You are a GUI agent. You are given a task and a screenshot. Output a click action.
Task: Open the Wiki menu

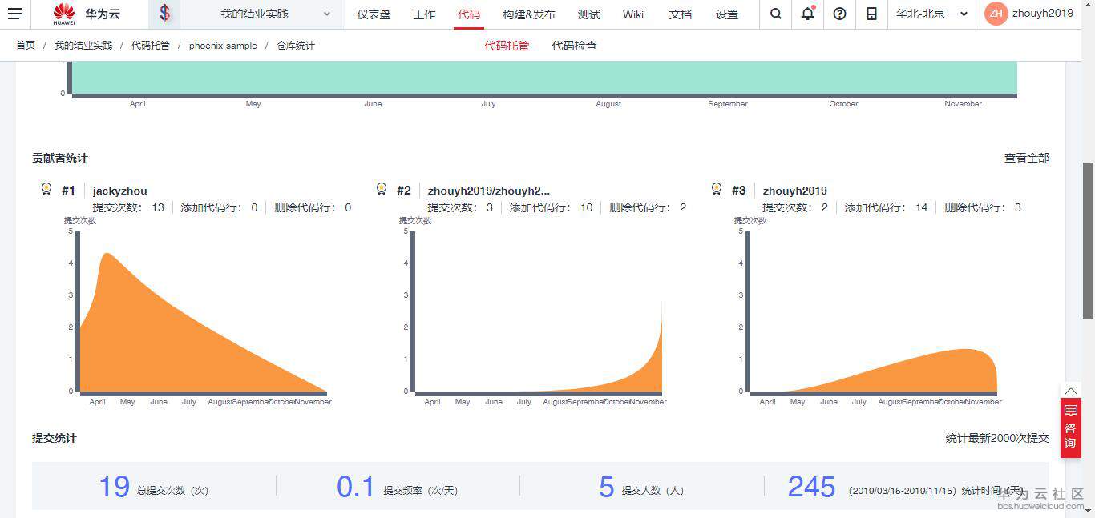pyautogui.click(x=633, y=14)
